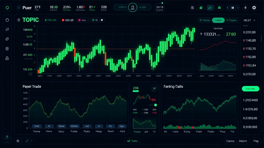Select the To tab in the 206 panel
The height and width of the screenshot is (148, 264).
(154, 132)
